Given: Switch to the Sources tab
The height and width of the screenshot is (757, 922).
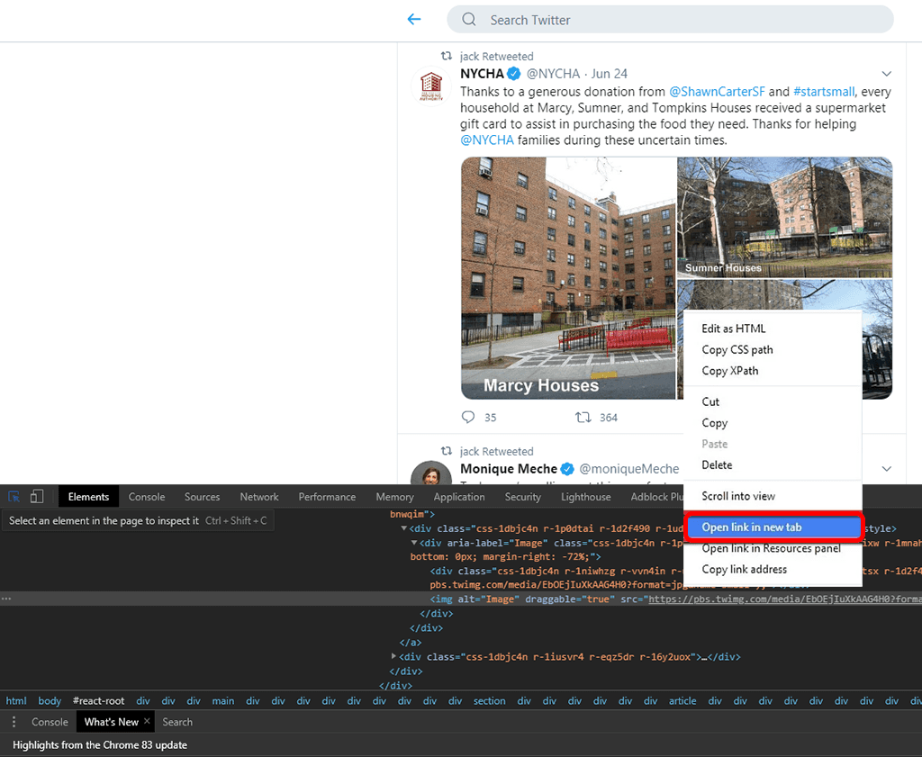Looking at the screenshot, I should pyautogui.click(x=202, y=497).
